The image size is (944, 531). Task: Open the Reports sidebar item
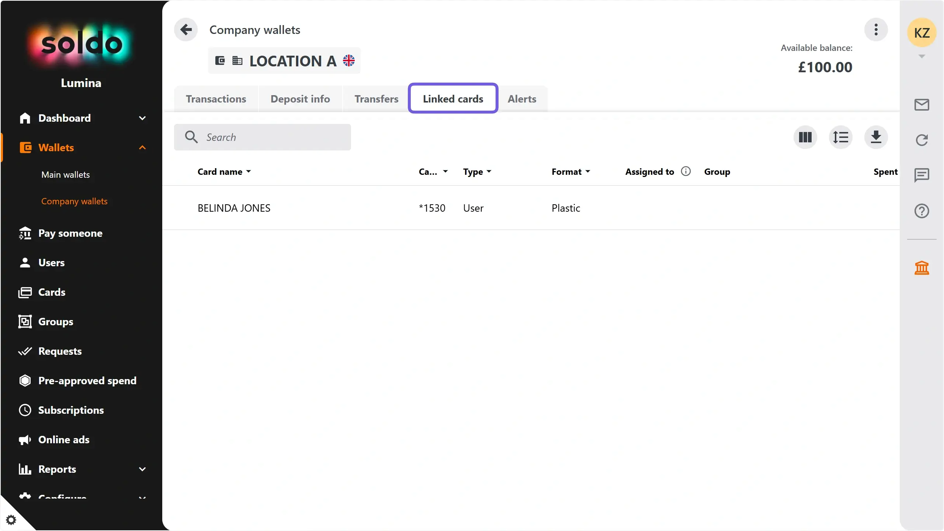57,469
